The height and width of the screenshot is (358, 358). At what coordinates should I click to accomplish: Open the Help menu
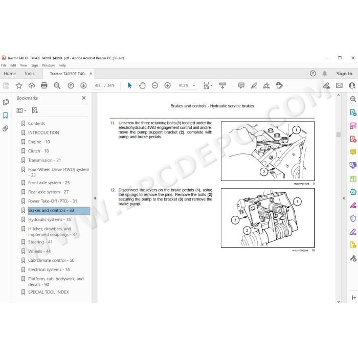point(62,65)
